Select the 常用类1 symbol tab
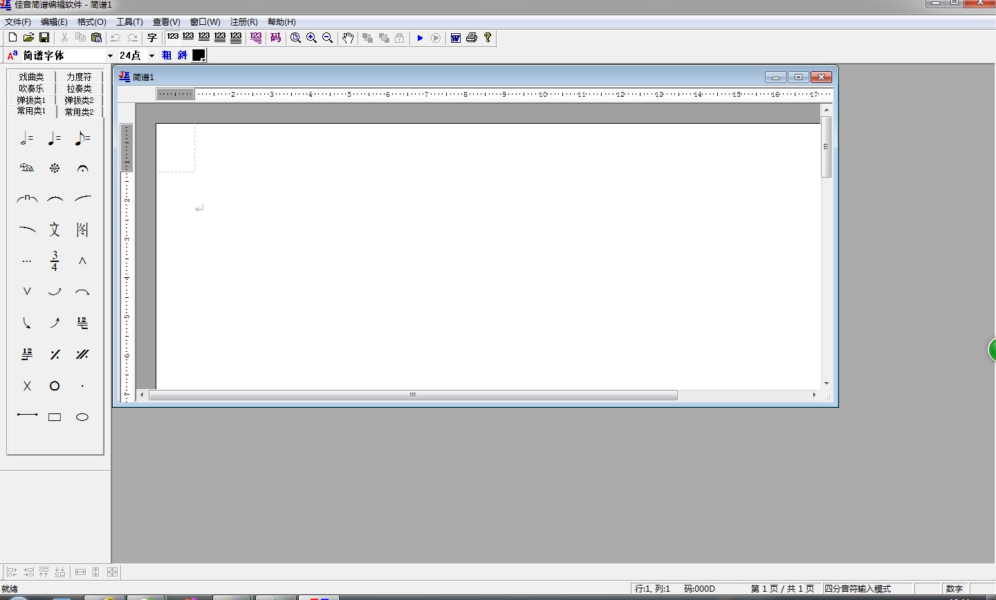 pos(31,111)
